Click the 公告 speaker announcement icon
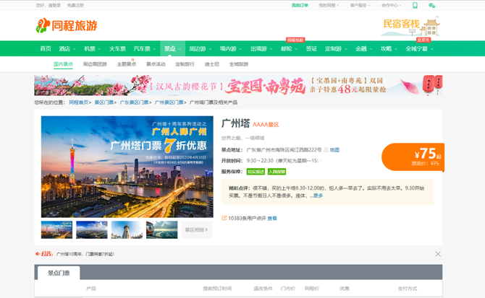 click(38, 254)
